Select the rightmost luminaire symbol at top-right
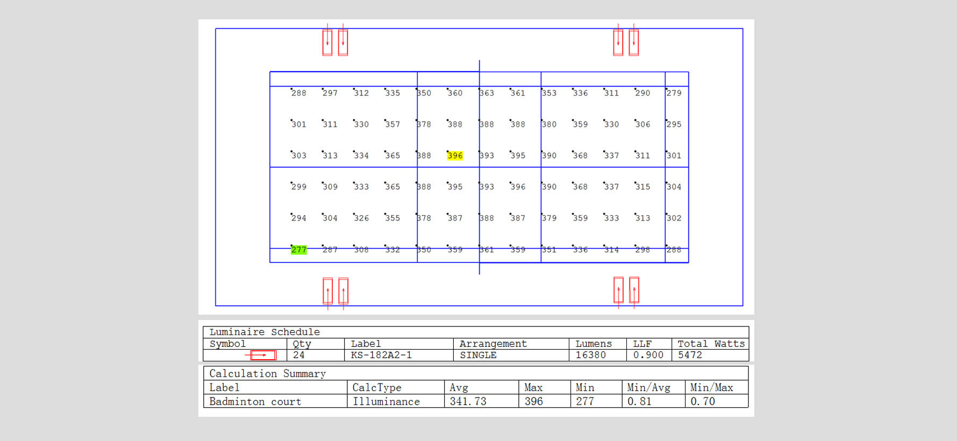This screenshot has height=441, width=957. [634, 42]
